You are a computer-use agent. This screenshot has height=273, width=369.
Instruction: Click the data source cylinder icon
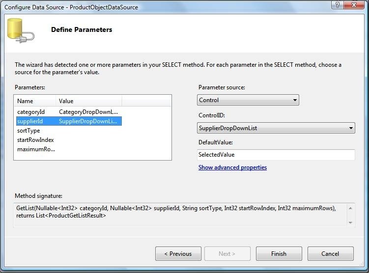click(x=21, y=30)
